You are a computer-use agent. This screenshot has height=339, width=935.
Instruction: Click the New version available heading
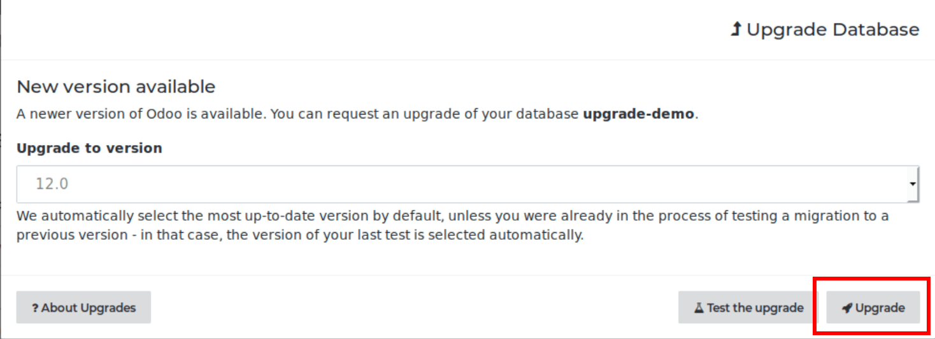pos(116,86)
